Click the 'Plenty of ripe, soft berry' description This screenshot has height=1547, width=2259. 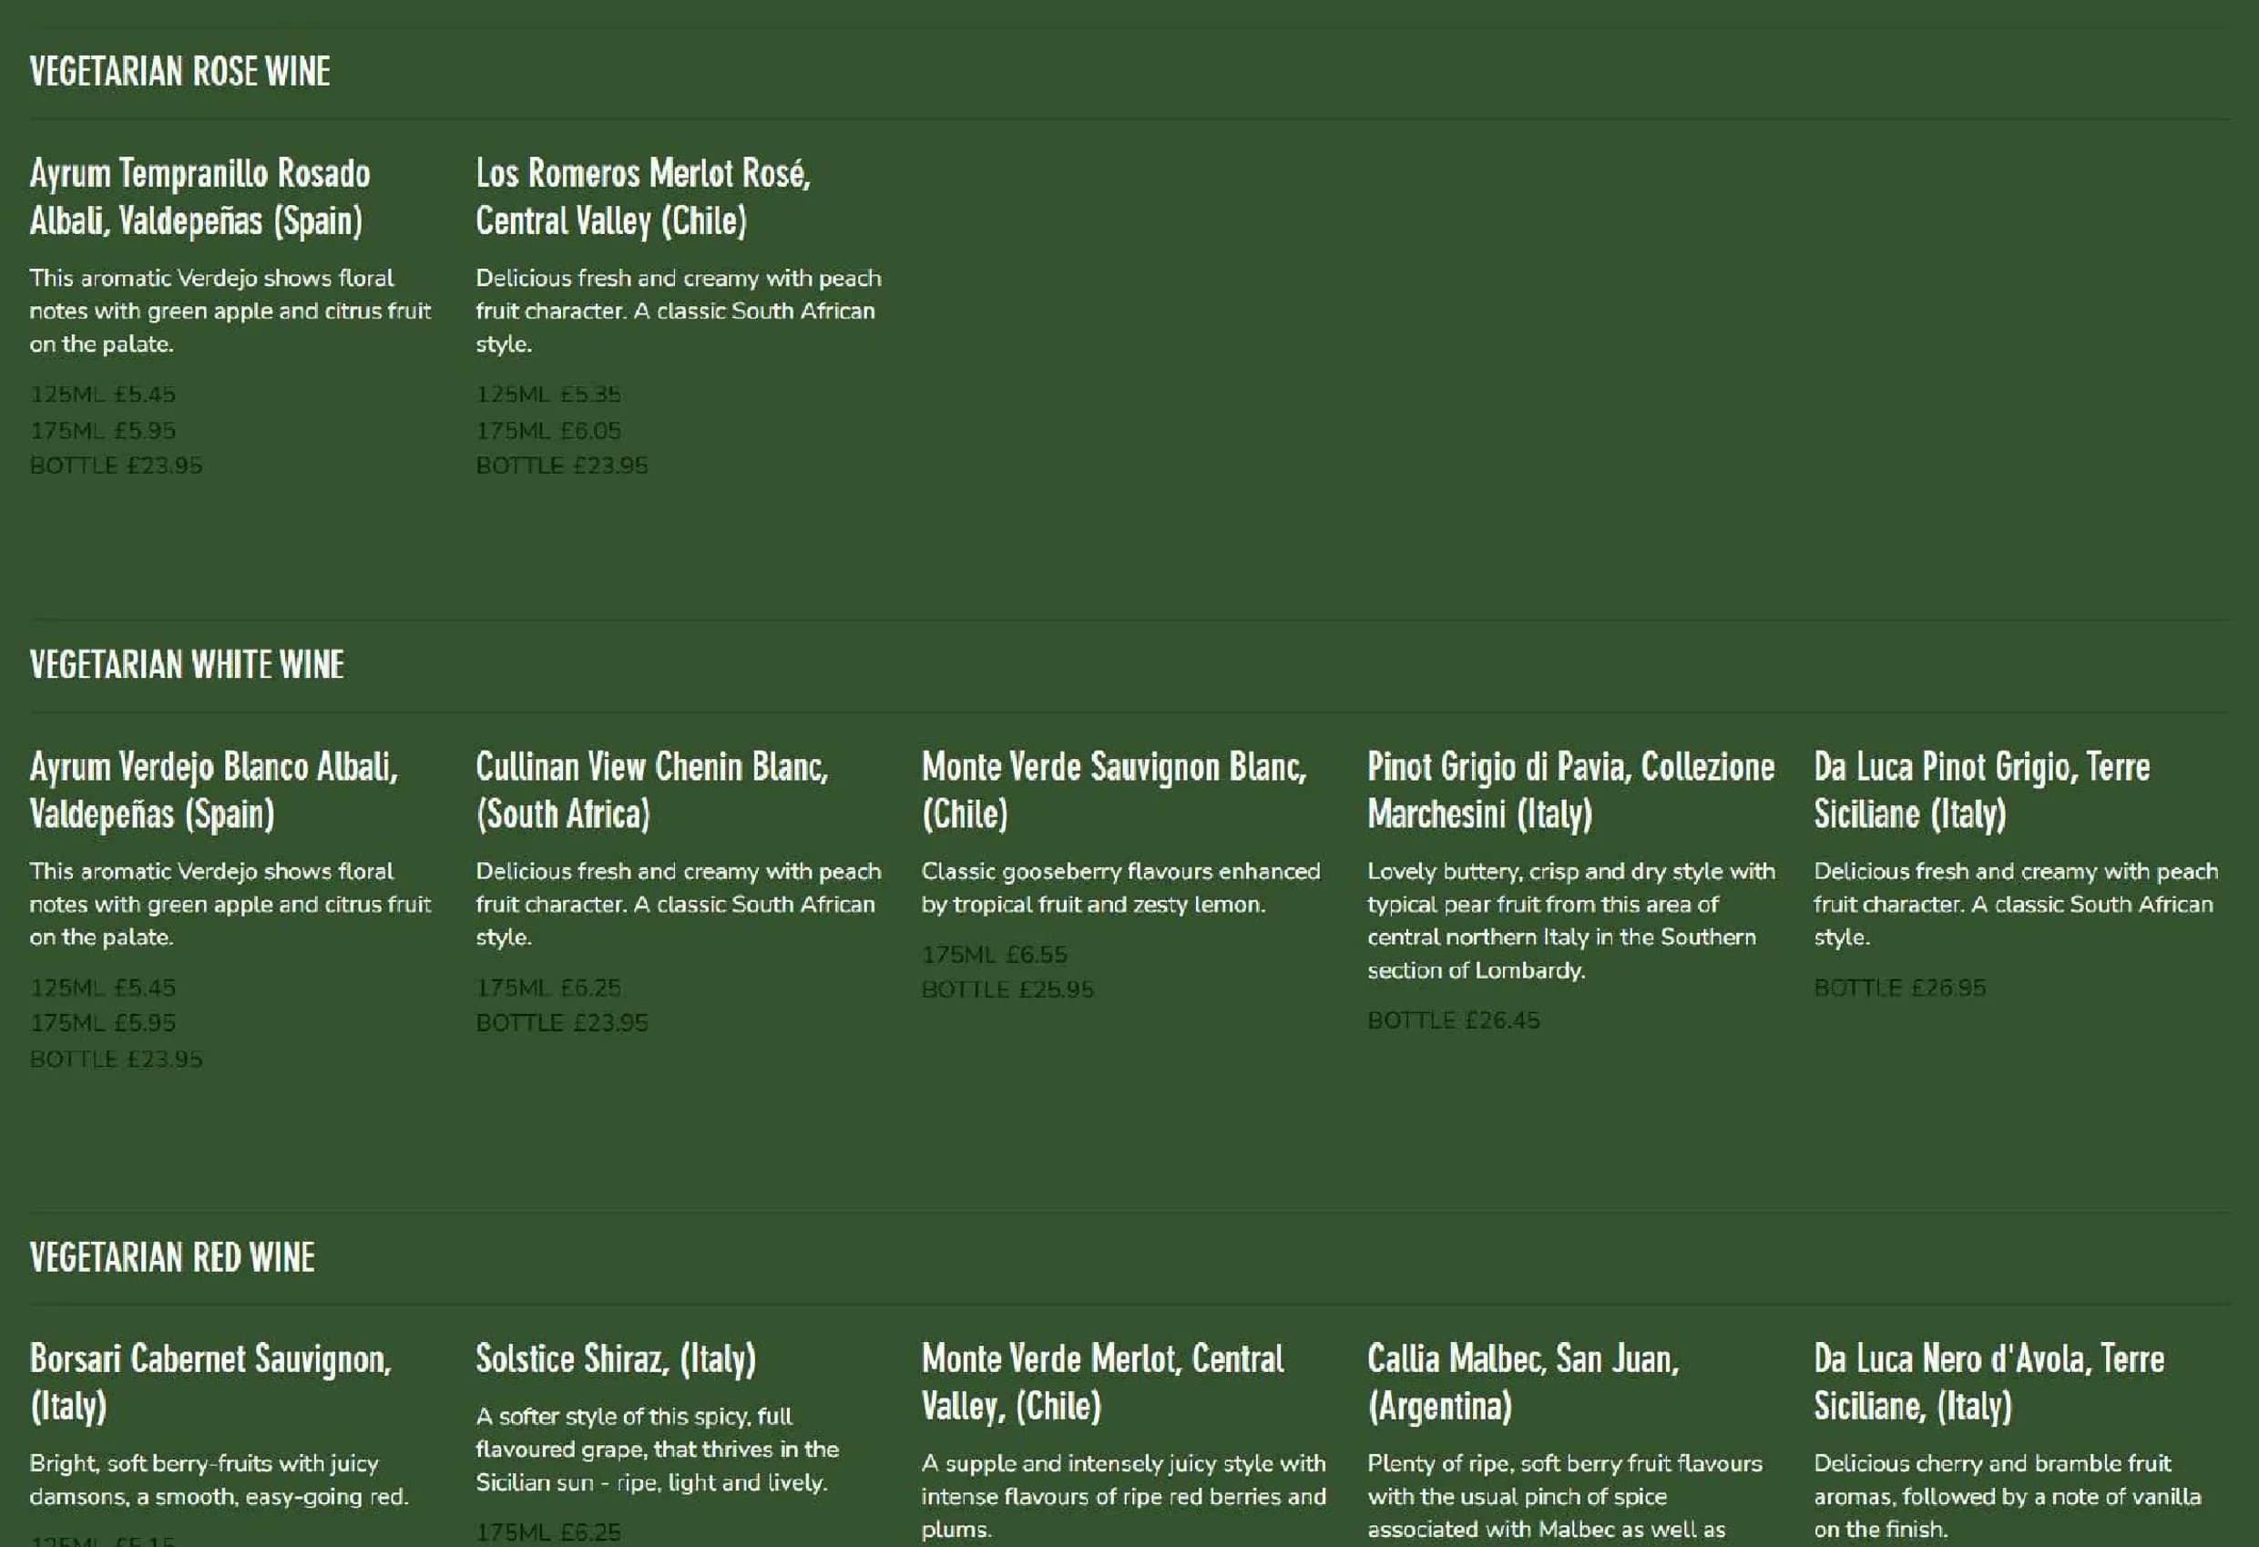click(1565, 1497)
